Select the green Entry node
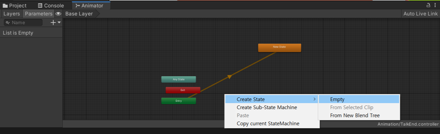 (x=178, y=101)
